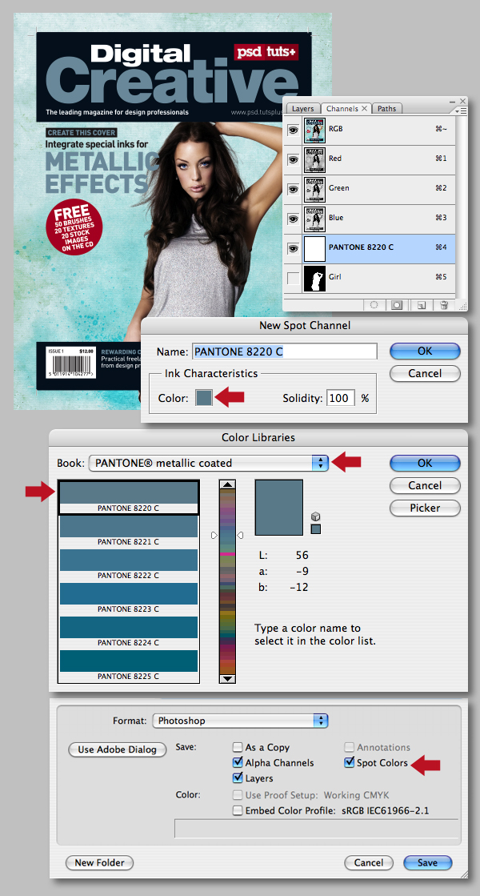Click scroll down arrow on color strip
This screenshot has width=480, height=896.
click(228, 678)
